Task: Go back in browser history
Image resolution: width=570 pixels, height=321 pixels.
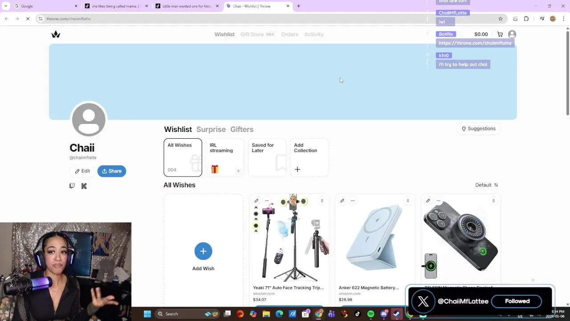Action: pos(6,19)
